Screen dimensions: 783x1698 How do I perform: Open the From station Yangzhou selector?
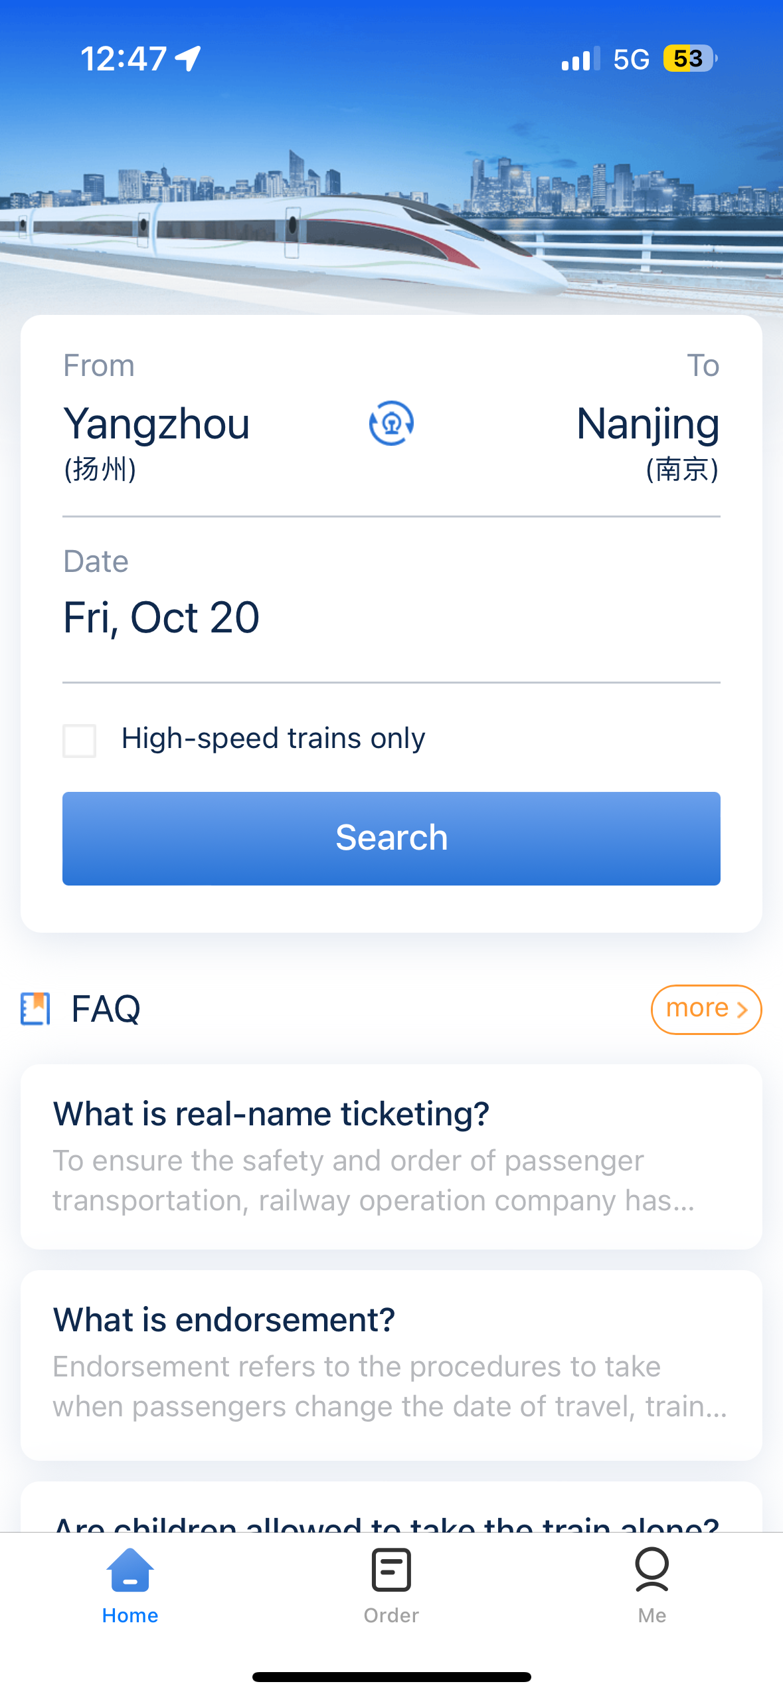157,441
